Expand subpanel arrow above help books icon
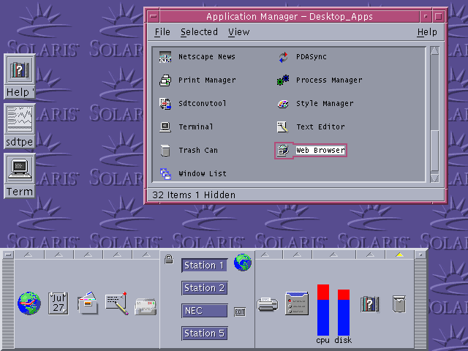Viewport: 468px width, 351px height. (370, 254)
